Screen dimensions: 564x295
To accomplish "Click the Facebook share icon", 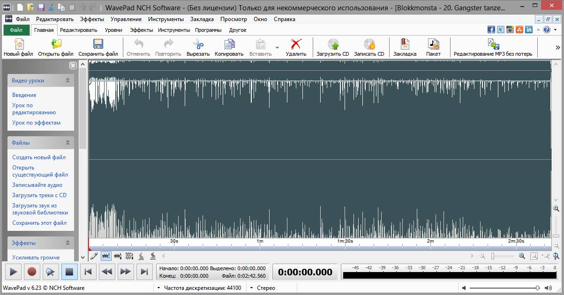I will click(491, 29).
